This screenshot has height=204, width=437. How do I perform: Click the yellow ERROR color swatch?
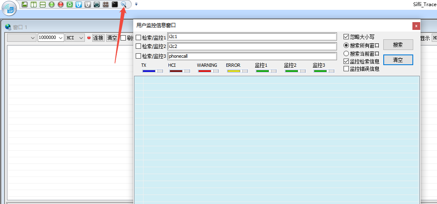click(x=234, y=71)
